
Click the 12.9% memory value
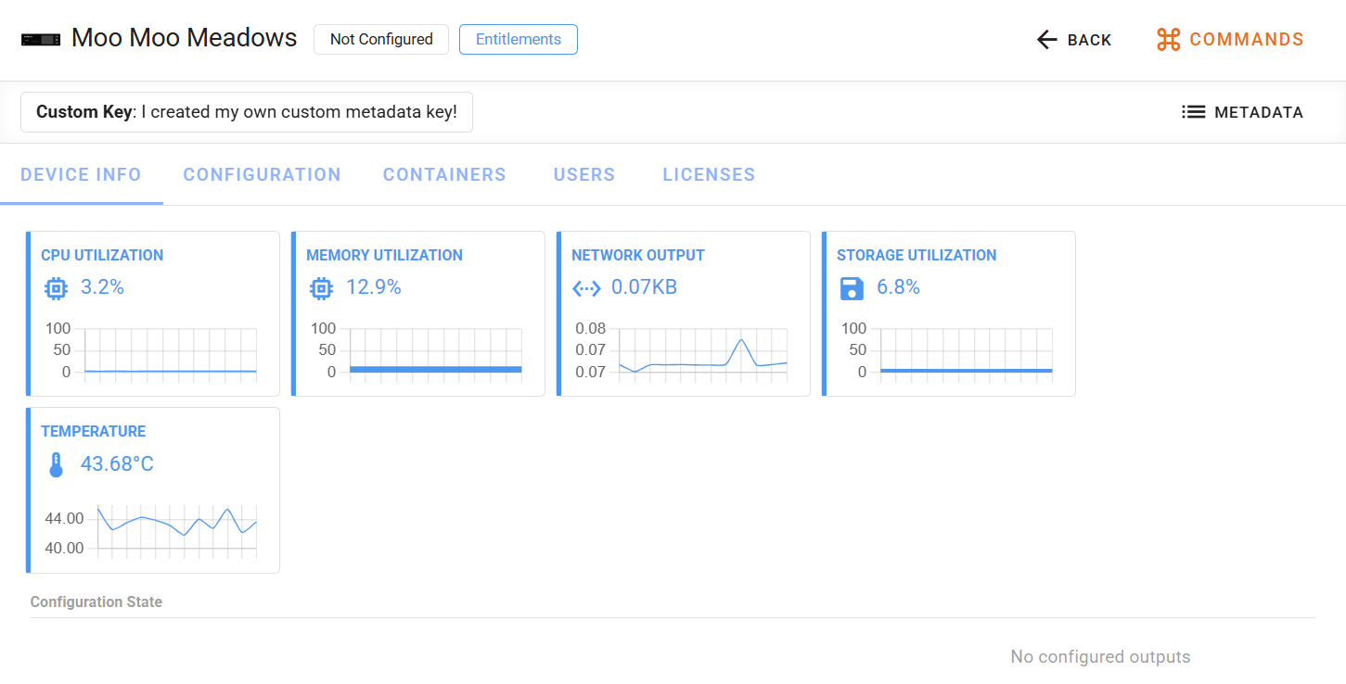pyautogui.click(x=374, y=287)
